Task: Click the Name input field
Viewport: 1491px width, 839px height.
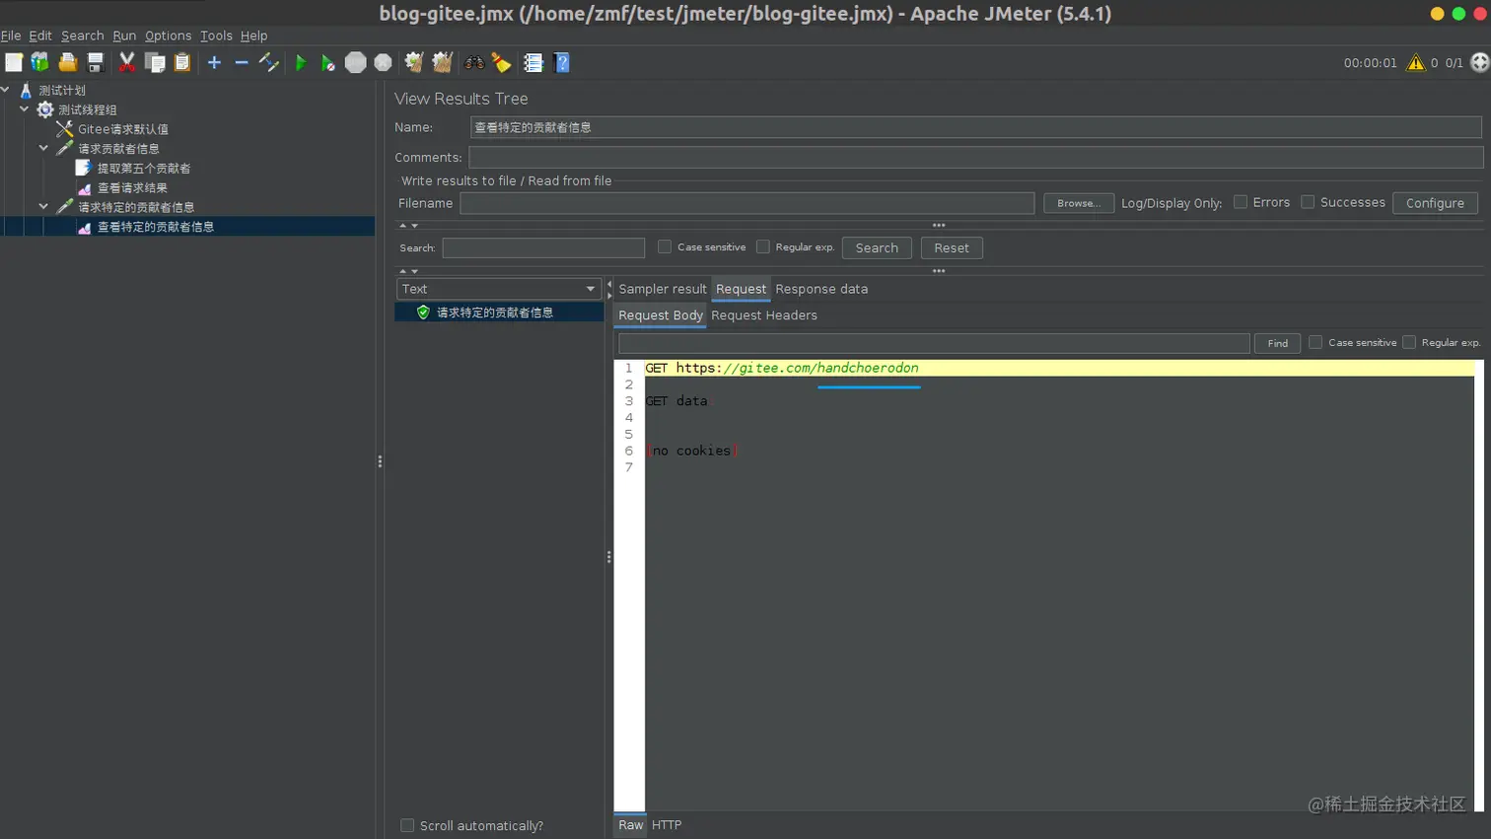Action: click(975, 127)
